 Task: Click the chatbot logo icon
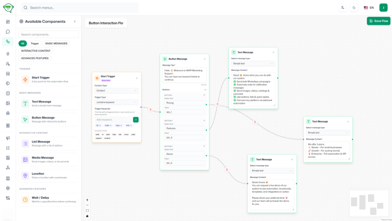8,8
